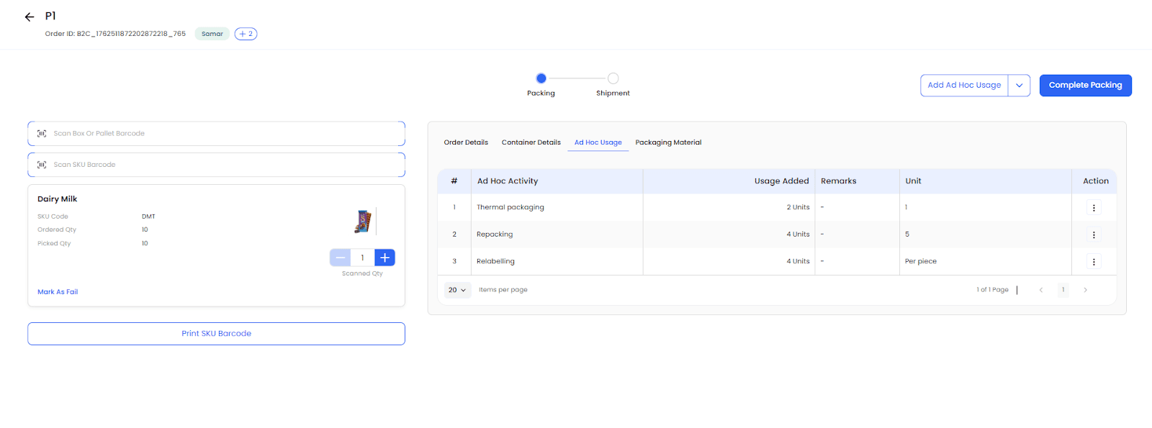
Task: Go to next page of table
Action: point(1085,290)
